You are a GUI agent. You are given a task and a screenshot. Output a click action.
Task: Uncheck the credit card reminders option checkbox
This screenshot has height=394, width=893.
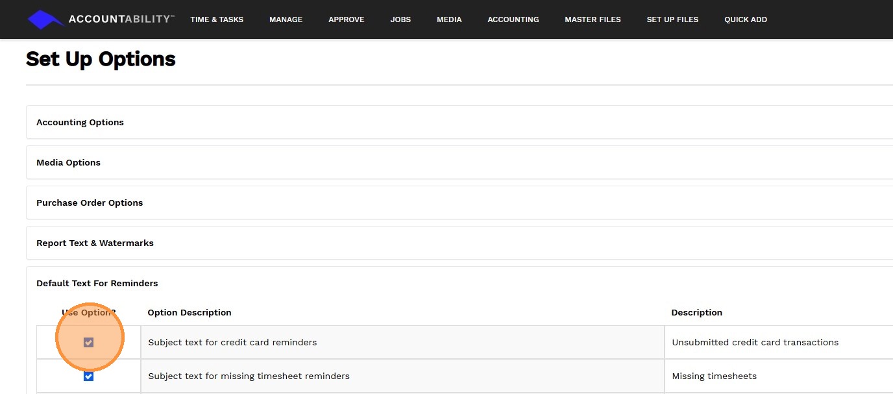pos(89,342)
